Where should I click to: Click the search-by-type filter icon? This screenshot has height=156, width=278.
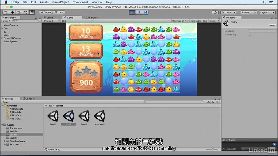[208, 102]
